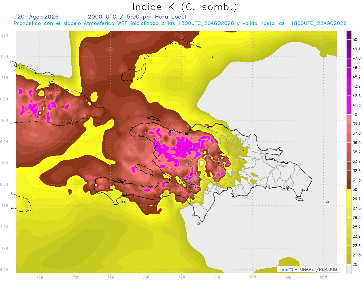
Task: Click the map title "Indice K (C, somb.)"
Action: (x=185, y=7)
